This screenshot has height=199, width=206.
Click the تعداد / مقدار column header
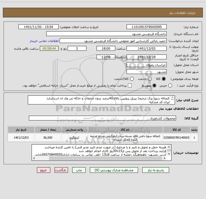48,130
